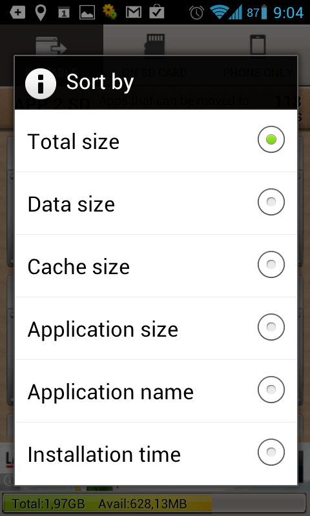The width and height of the screenshot is (310, 516).
Task: Tap the calendar notification icon
Action: click(63, 13)
